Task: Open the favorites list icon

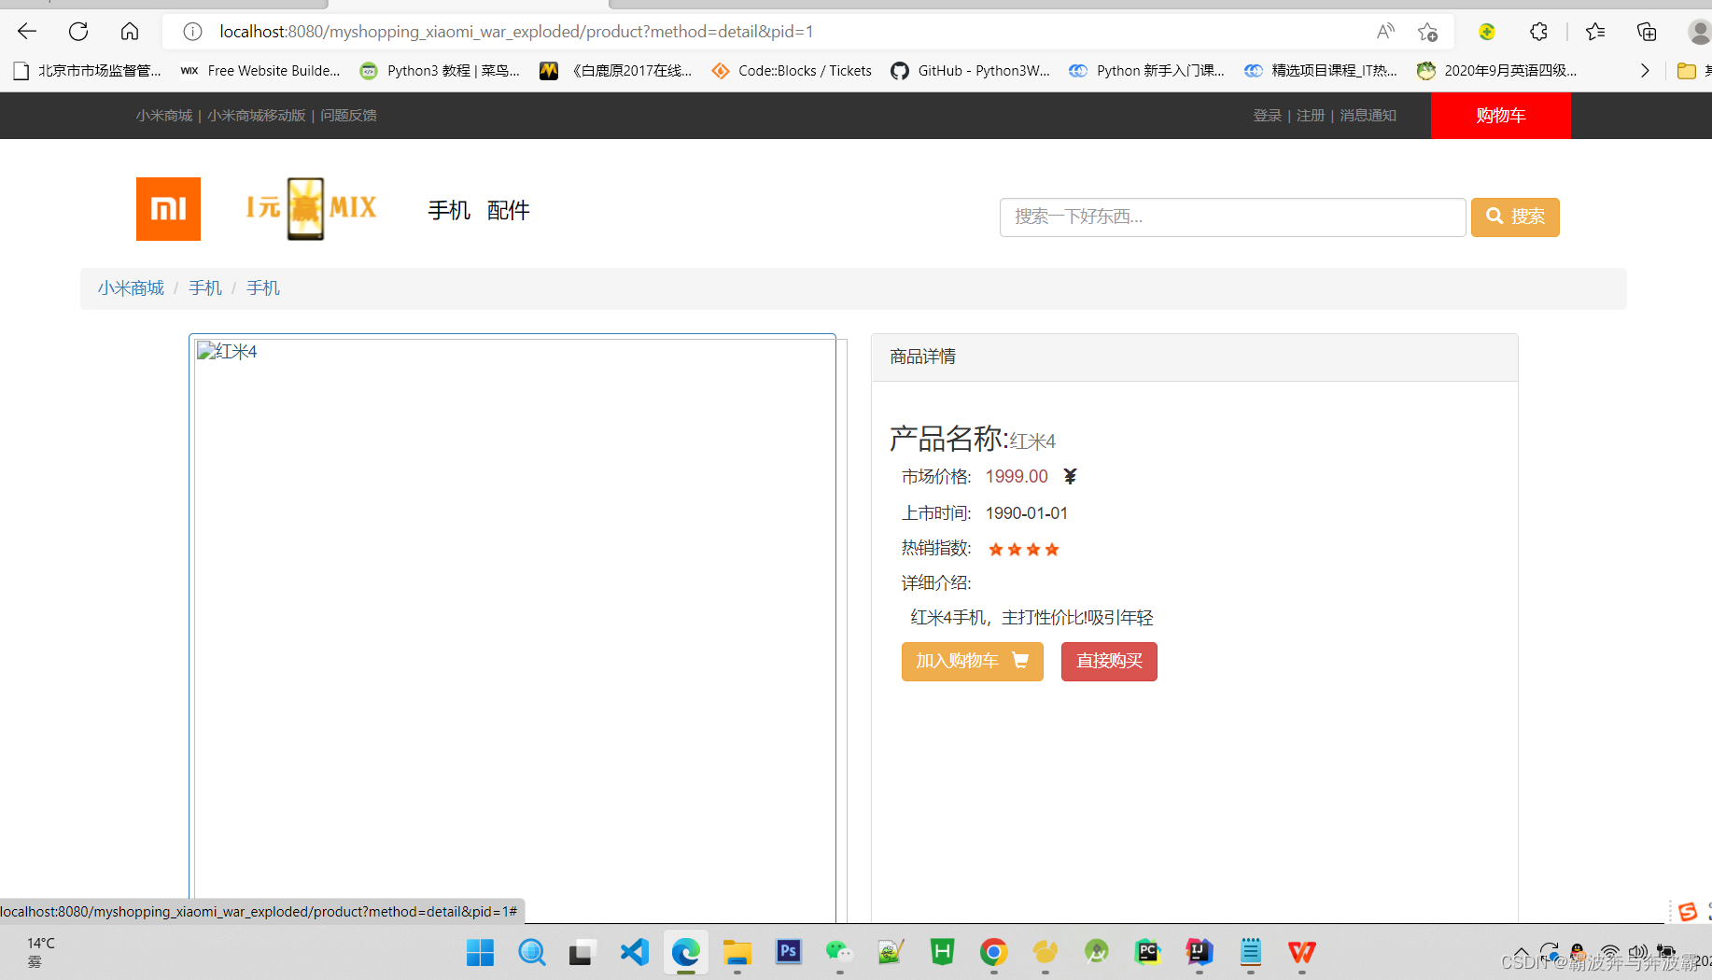Action: (x=1595, y=32)
